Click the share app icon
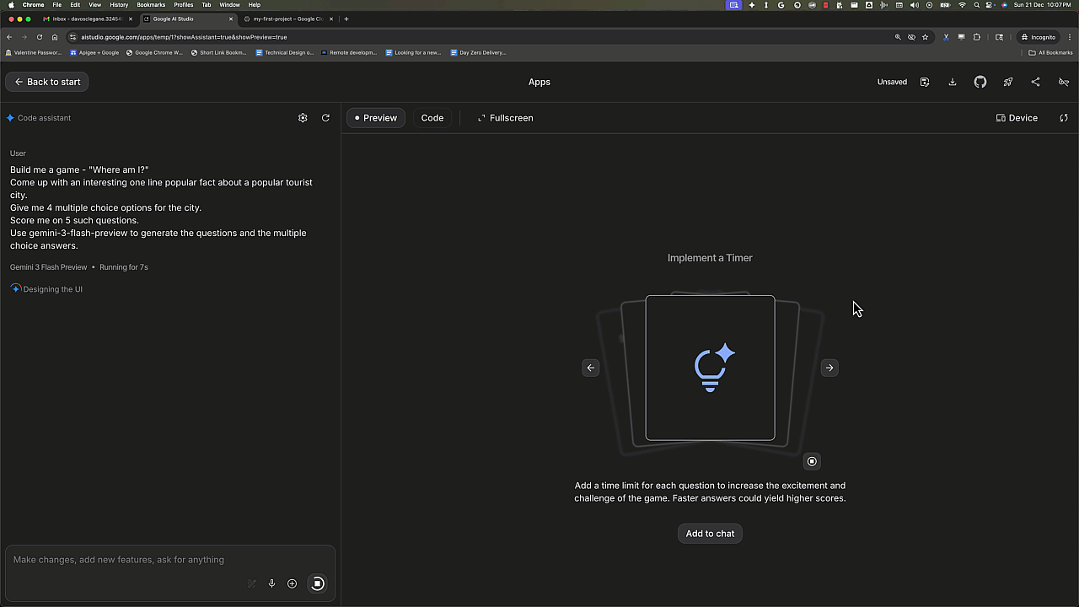This screenshot has width=1079, height=607. click(x=1036, y=82)
